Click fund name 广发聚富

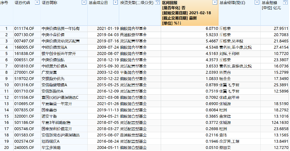point(49,72)
